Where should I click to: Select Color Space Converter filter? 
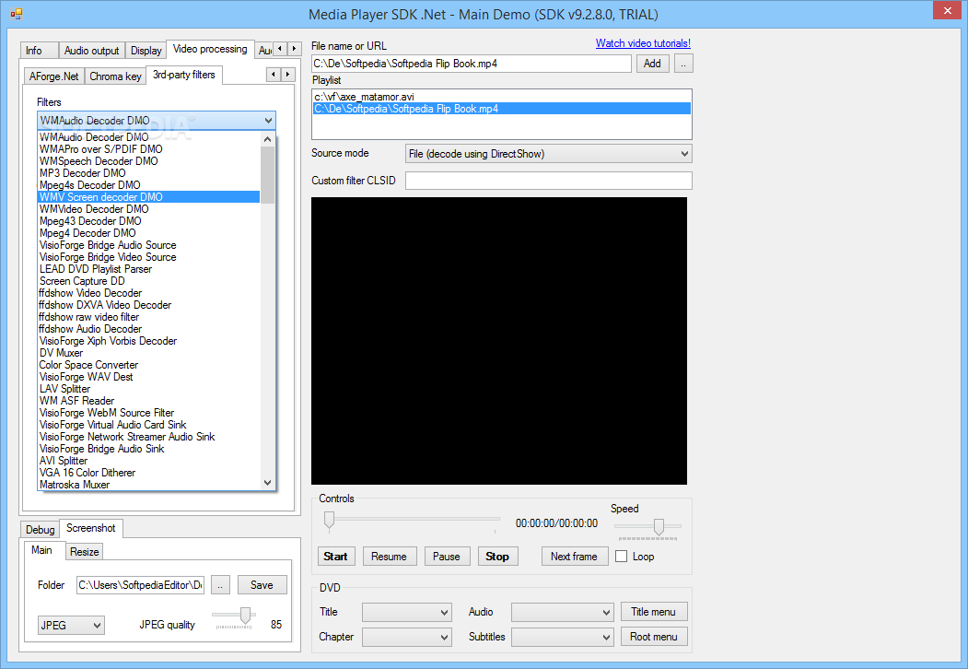[149, 365]
